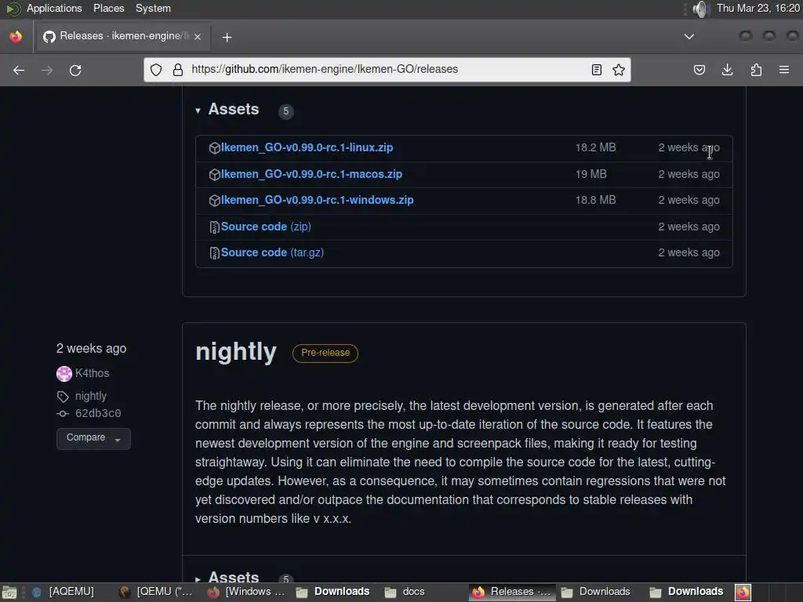
Task: Click the tag icon beside nightly
Action: [63, 397]
